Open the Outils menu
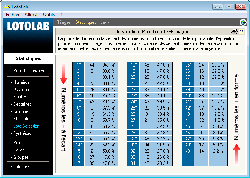This screenshot has width=250, height=178. (x=49, y=14)
